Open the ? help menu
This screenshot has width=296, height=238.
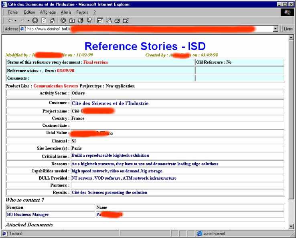click(x=94, y=12)
